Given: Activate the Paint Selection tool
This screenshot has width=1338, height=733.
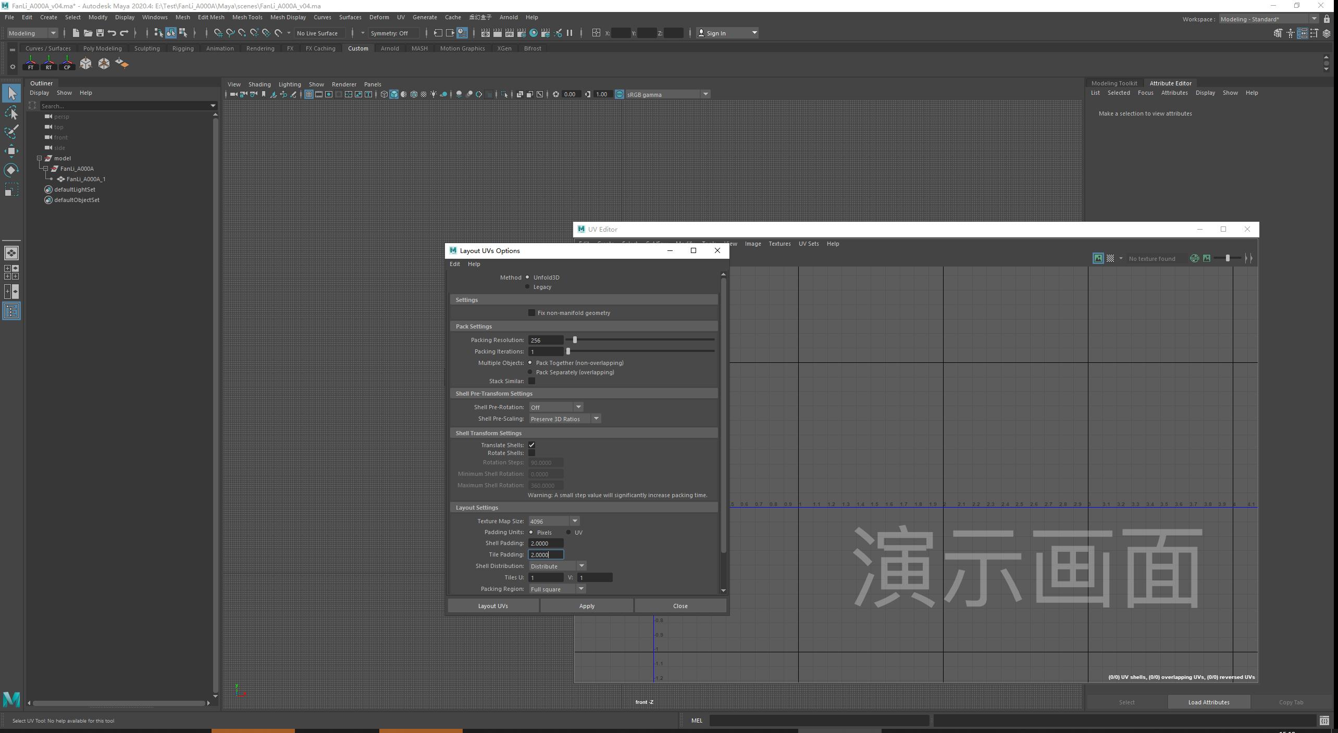Looking at the screenshot, I should 11,132.
